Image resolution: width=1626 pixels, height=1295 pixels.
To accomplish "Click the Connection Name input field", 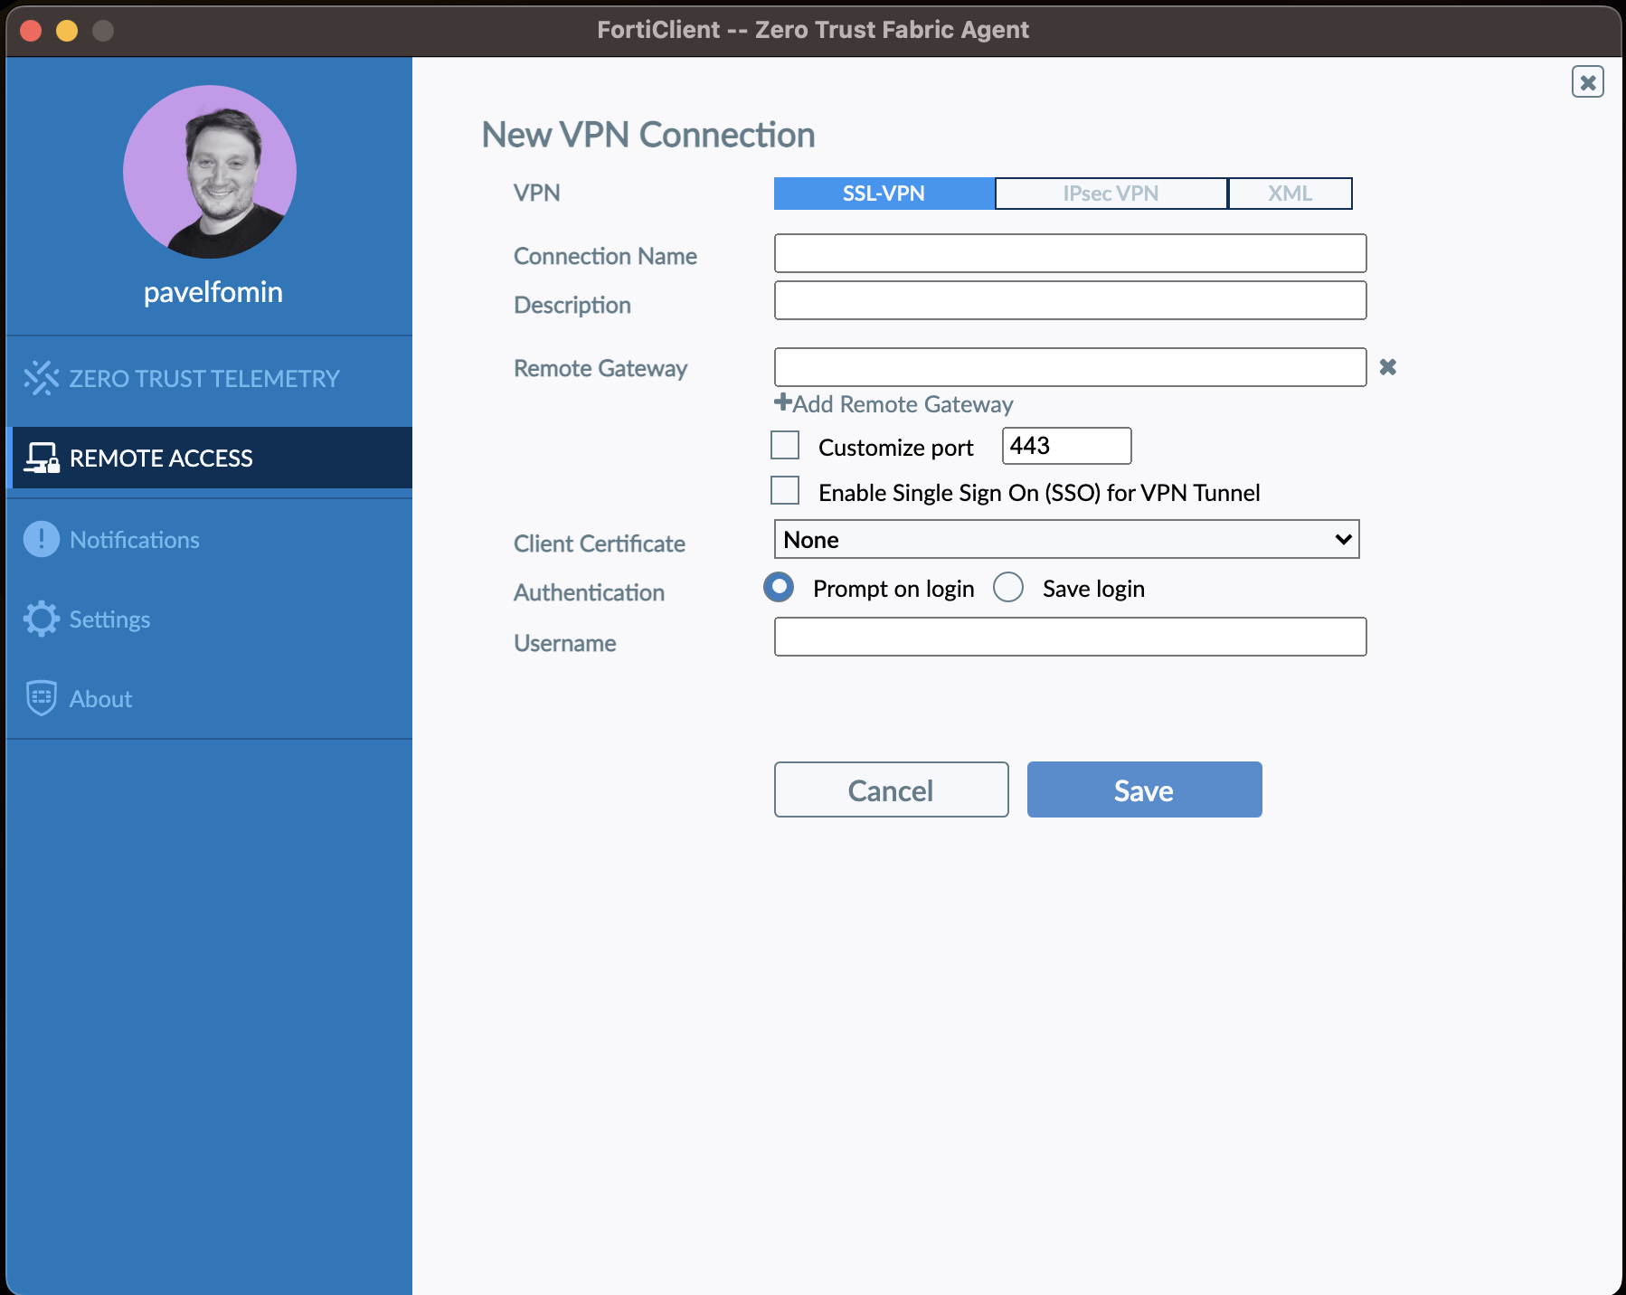I will (1070, 253).
